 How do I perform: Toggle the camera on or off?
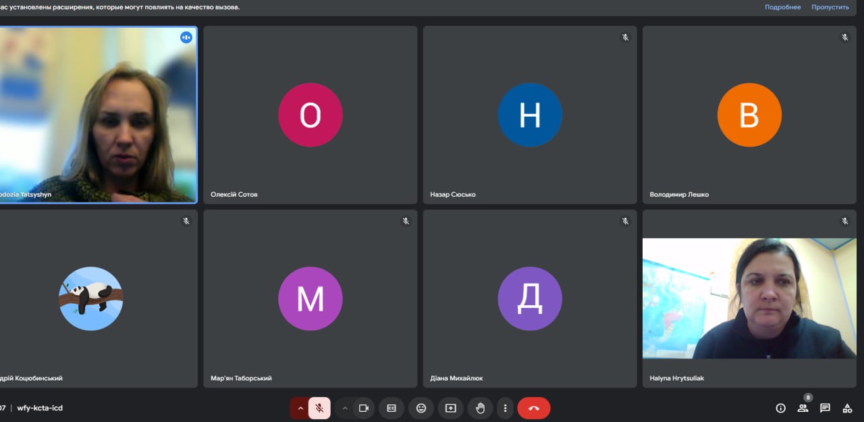(363, 408)
